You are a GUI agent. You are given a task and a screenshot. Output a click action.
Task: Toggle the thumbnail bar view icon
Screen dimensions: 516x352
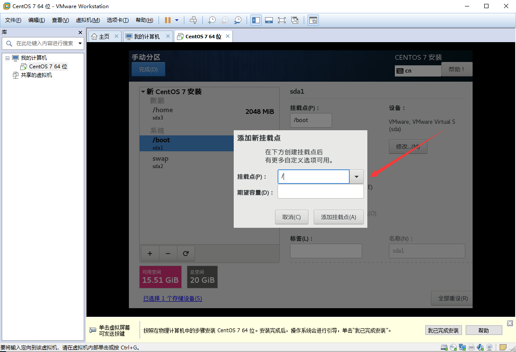click(269, 20)
